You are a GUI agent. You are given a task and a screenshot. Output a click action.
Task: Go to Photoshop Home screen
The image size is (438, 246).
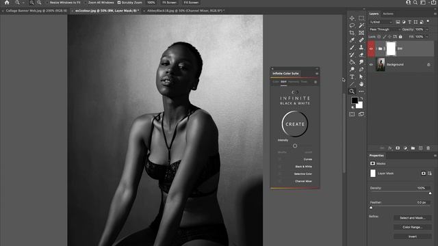point(7,3)
